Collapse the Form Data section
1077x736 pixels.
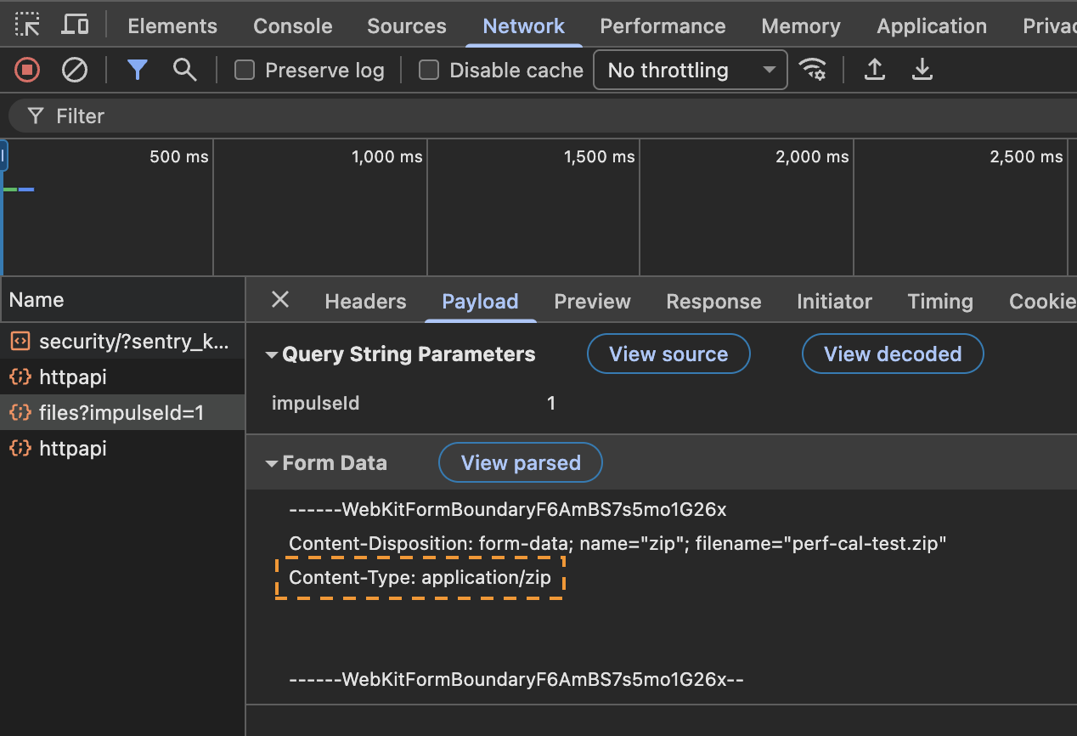pos(272,464)
